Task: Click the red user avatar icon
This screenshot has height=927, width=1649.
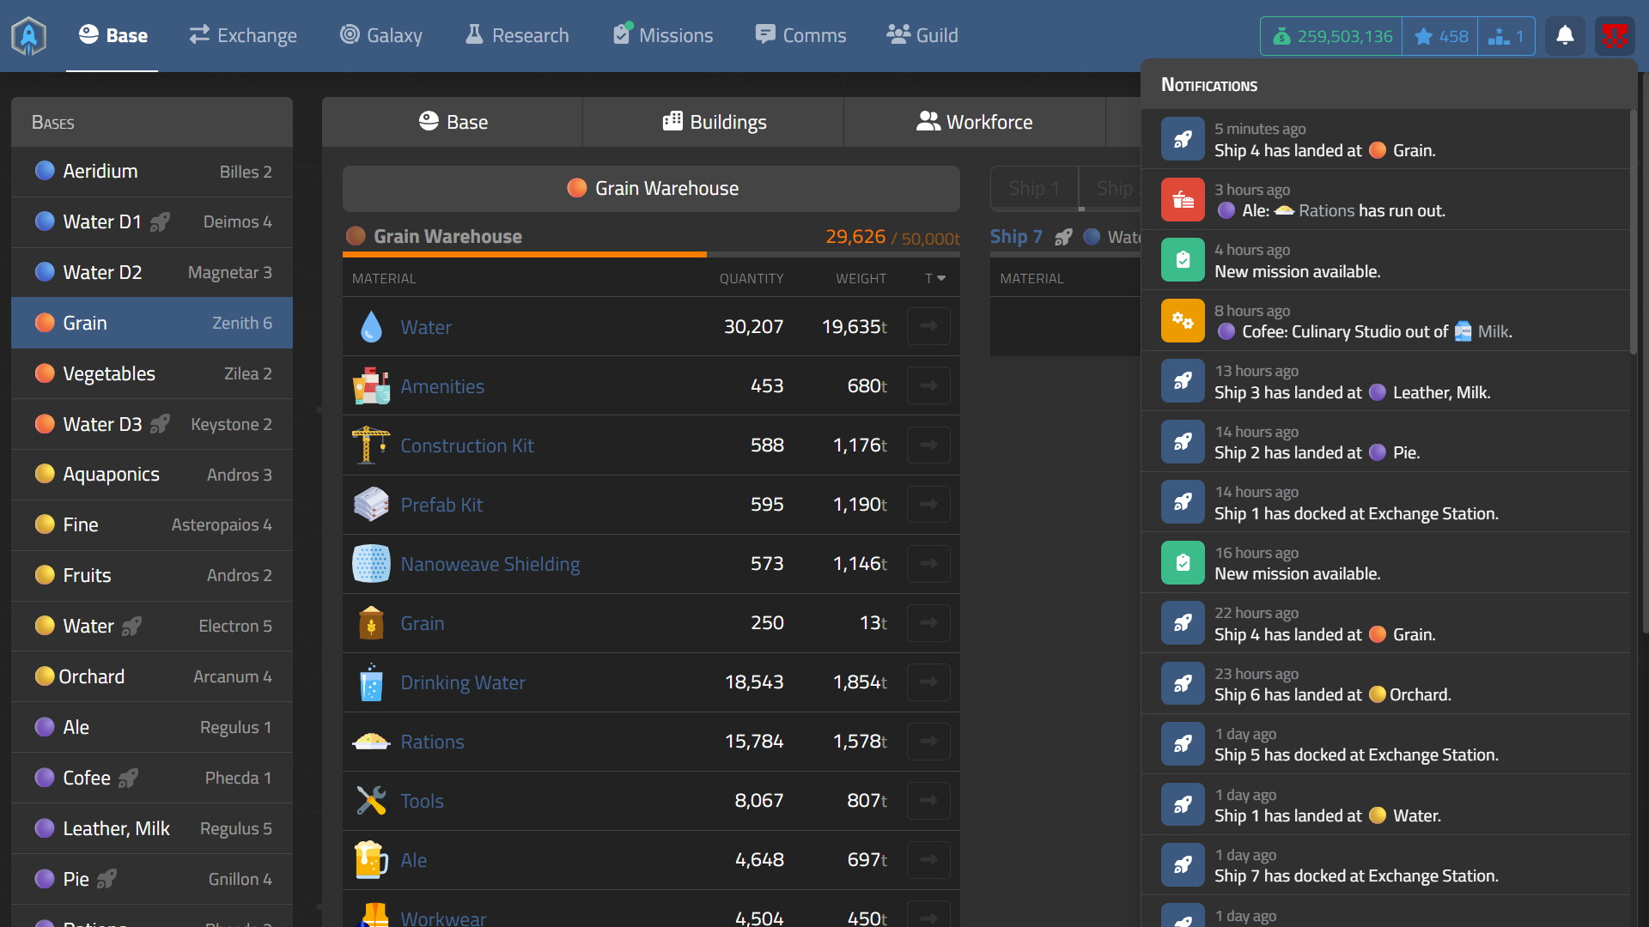Action: point(1615,36)
